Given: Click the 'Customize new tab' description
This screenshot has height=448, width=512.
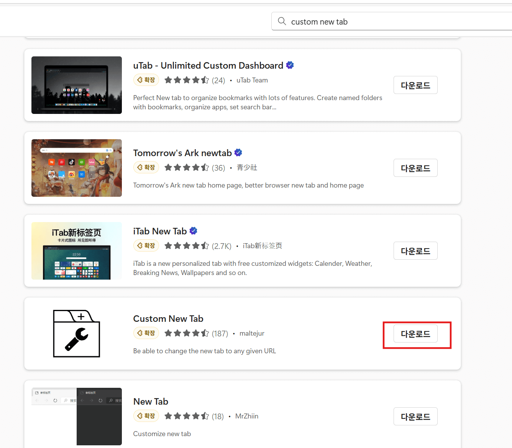Looking at the screenshot, I should click(162, 434).
